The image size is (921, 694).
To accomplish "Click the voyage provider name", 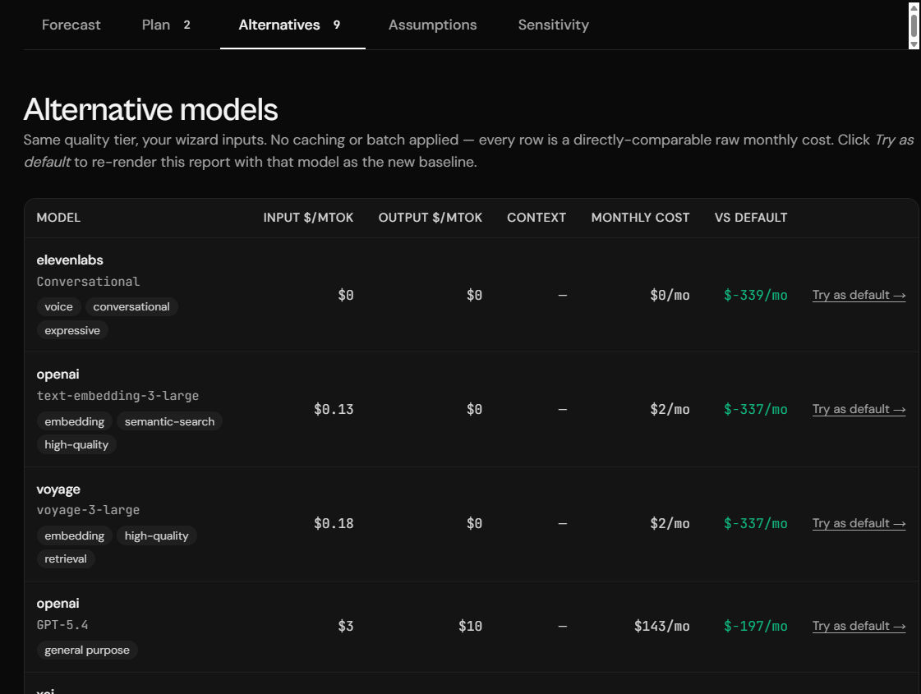I will (58, 489).
